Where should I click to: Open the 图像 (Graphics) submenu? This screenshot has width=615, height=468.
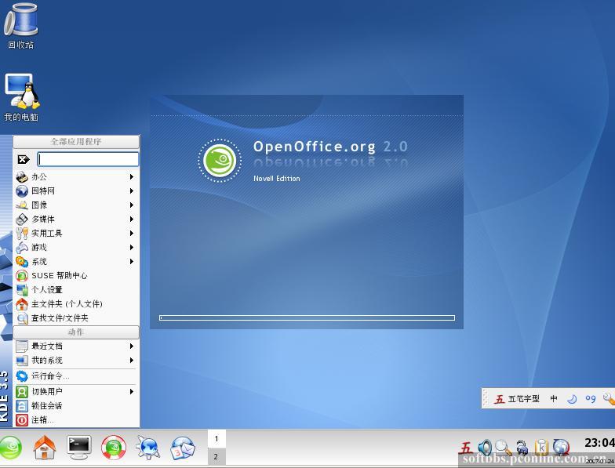(76, 205)
